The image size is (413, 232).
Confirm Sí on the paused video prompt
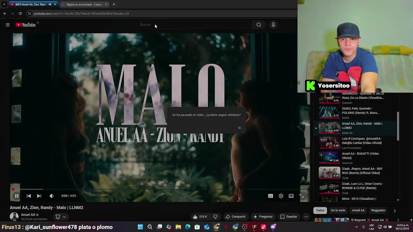(x=239, y=128)
